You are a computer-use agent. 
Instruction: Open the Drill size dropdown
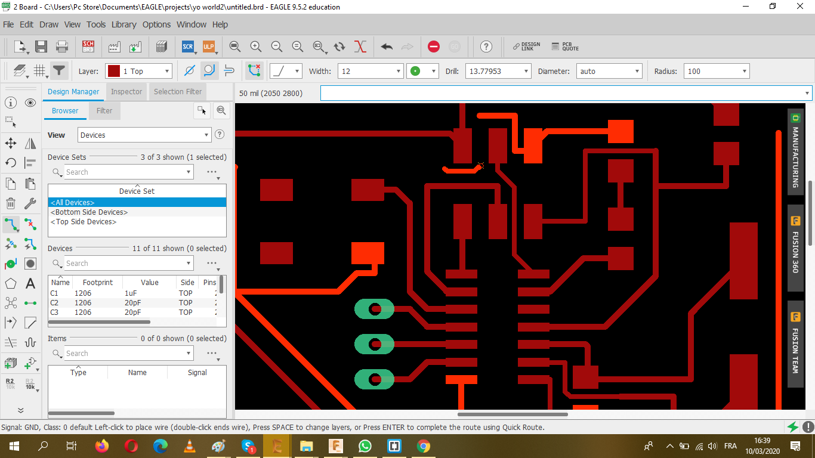pos(526,72)
